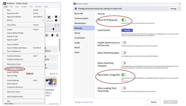Open the File menu

tap(6, 7)
